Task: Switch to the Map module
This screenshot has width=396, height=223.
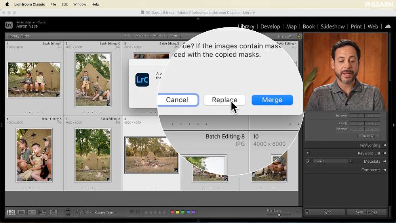Action: tap(291, 27)
